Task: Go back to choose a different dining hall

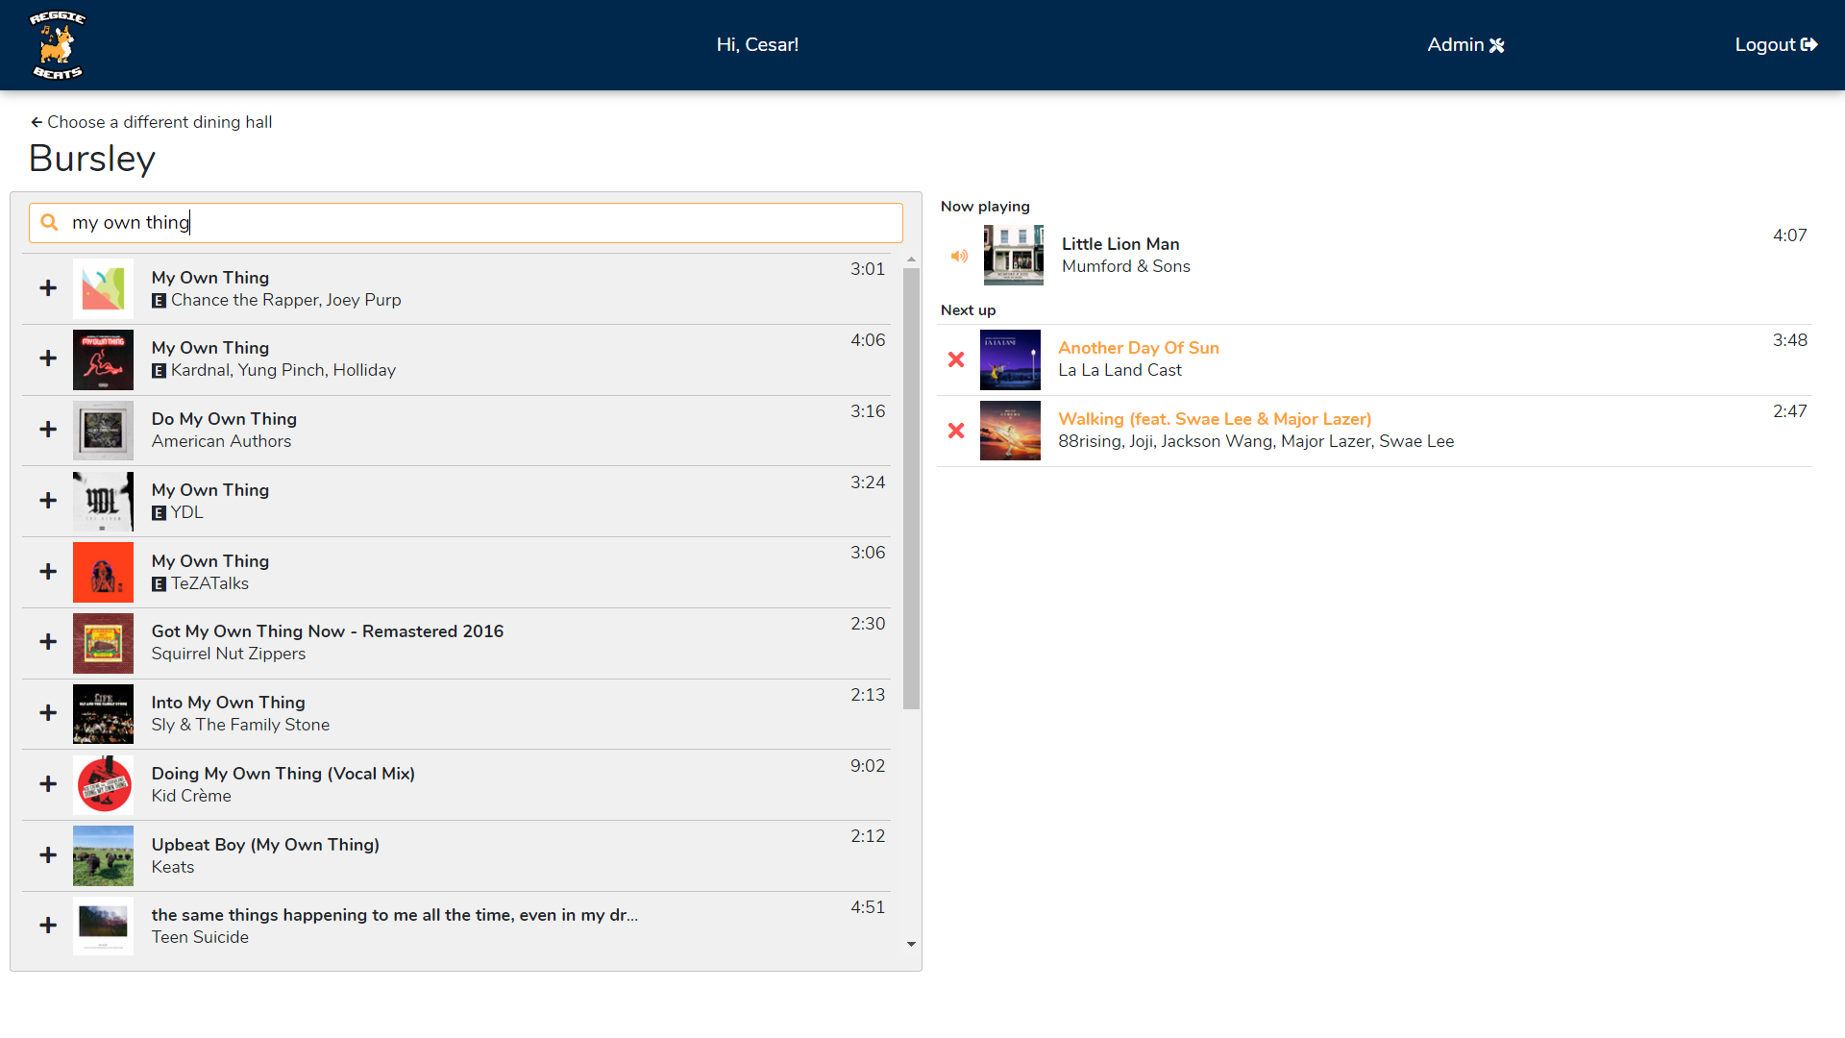Action: pos(151,122)
